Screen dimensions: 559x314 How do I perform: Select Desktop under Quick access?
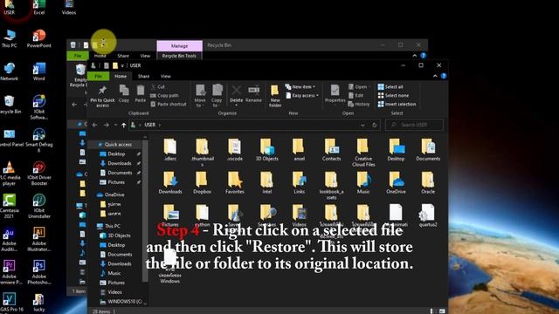tap(116, 154)
